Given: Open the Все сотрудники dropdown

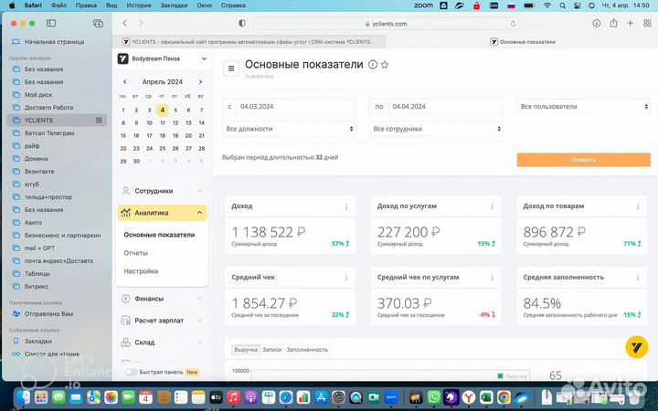Looking at the screenshot, I should [x=435, y=129].
